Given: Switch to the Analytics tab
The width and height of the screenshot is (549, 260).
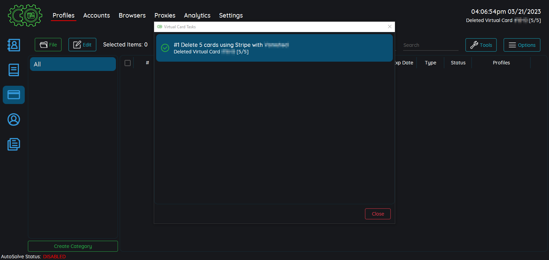Looking at the screenshot, I should [197, 15].
